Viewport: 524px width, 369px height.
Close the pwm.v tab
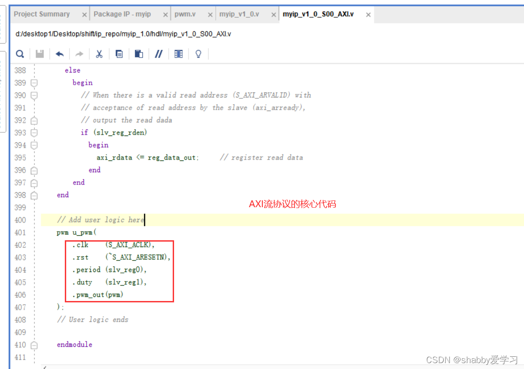[x=210, y=15]
